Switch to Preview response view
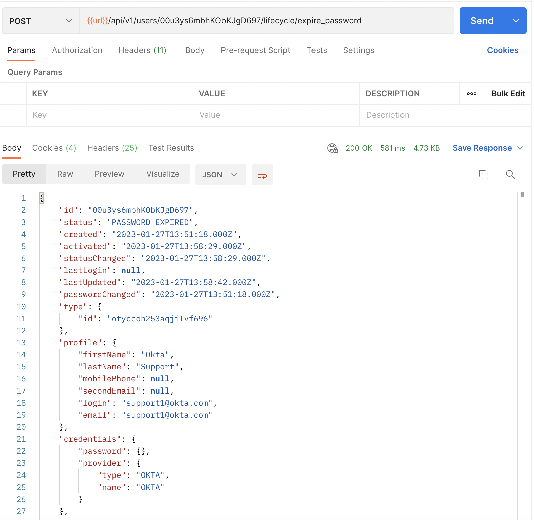The height and width of the screenshot is (520, 534). click(109, 174)
